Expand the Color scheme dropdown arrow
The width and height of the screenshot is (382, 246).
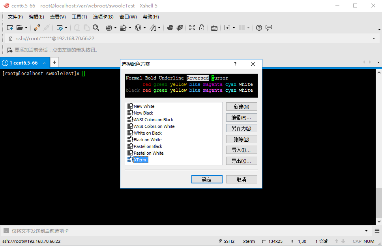[x=130, y=28]
